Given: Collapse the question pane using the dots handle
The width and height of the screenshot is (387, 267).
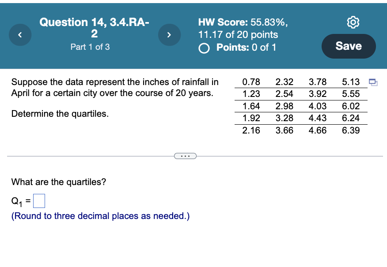Looking at the screenshot, I should (x=185, y=156).
